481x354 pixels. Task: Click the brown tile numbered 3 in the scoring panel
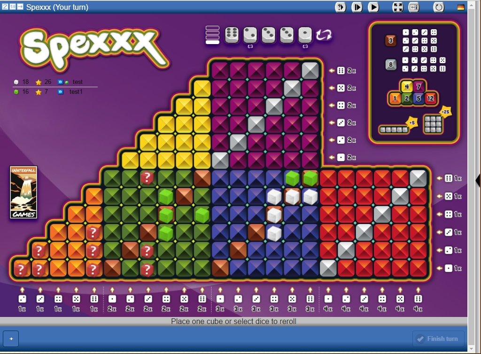[390, 40]
